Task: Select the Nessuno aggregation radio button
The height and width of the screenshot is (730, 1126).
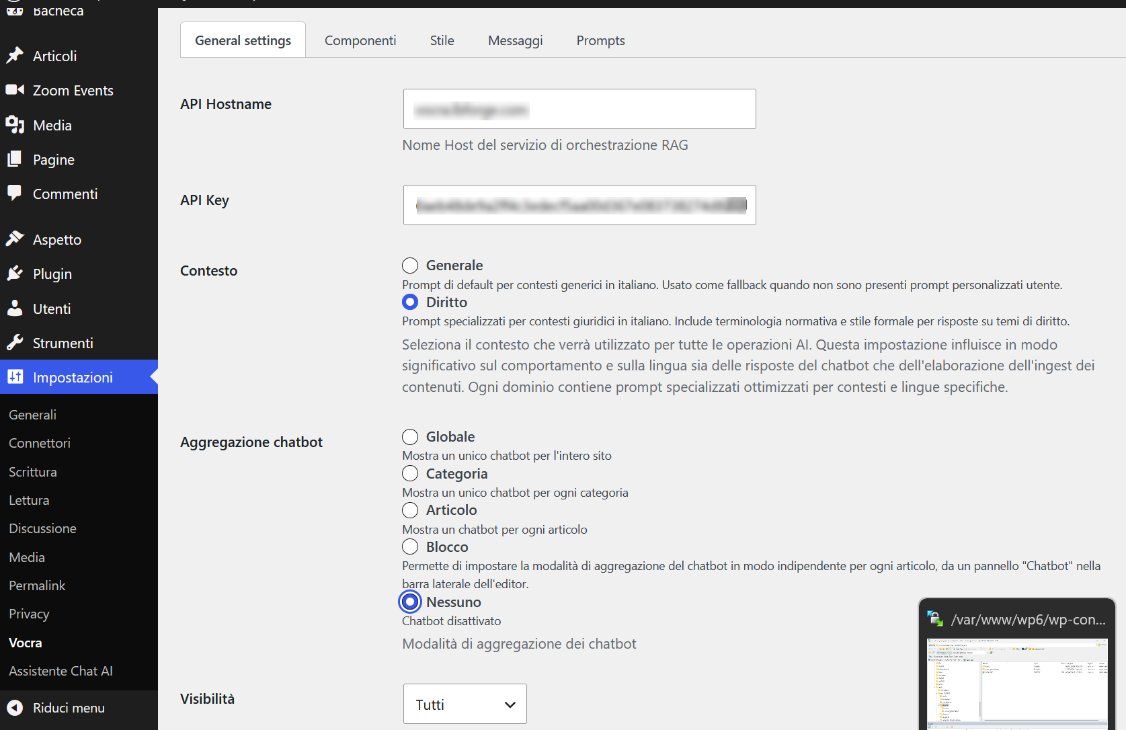Action: click(410, 602)
